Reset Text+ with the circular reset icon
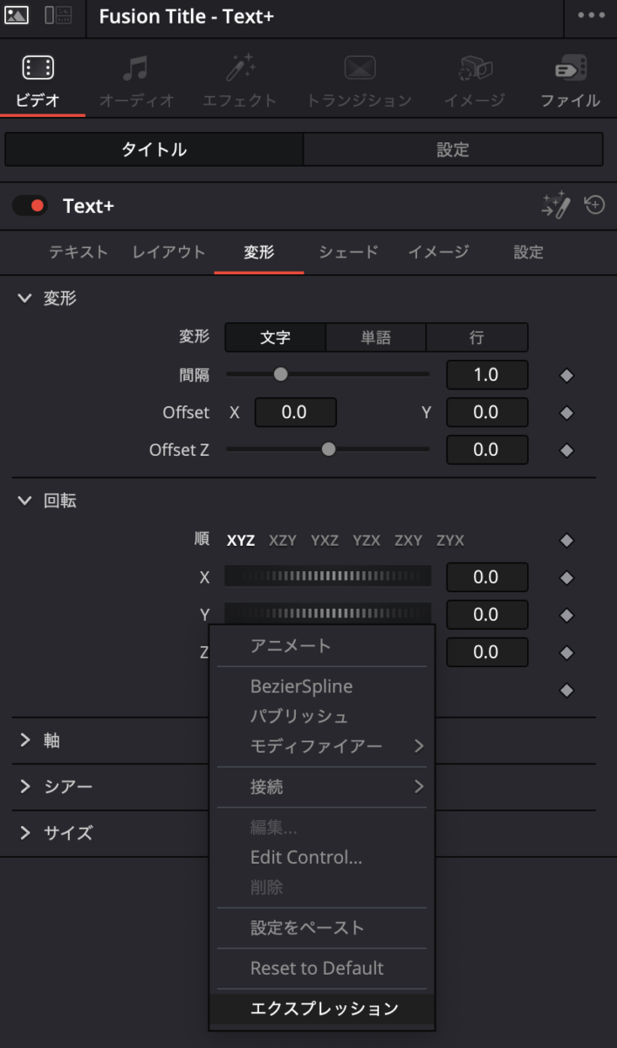This screenshot has width=617, height=1048. coord(594,205)
